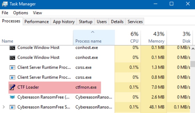Open the View menu
Viewport: 195px width, 113px height.
click(37, 13)
